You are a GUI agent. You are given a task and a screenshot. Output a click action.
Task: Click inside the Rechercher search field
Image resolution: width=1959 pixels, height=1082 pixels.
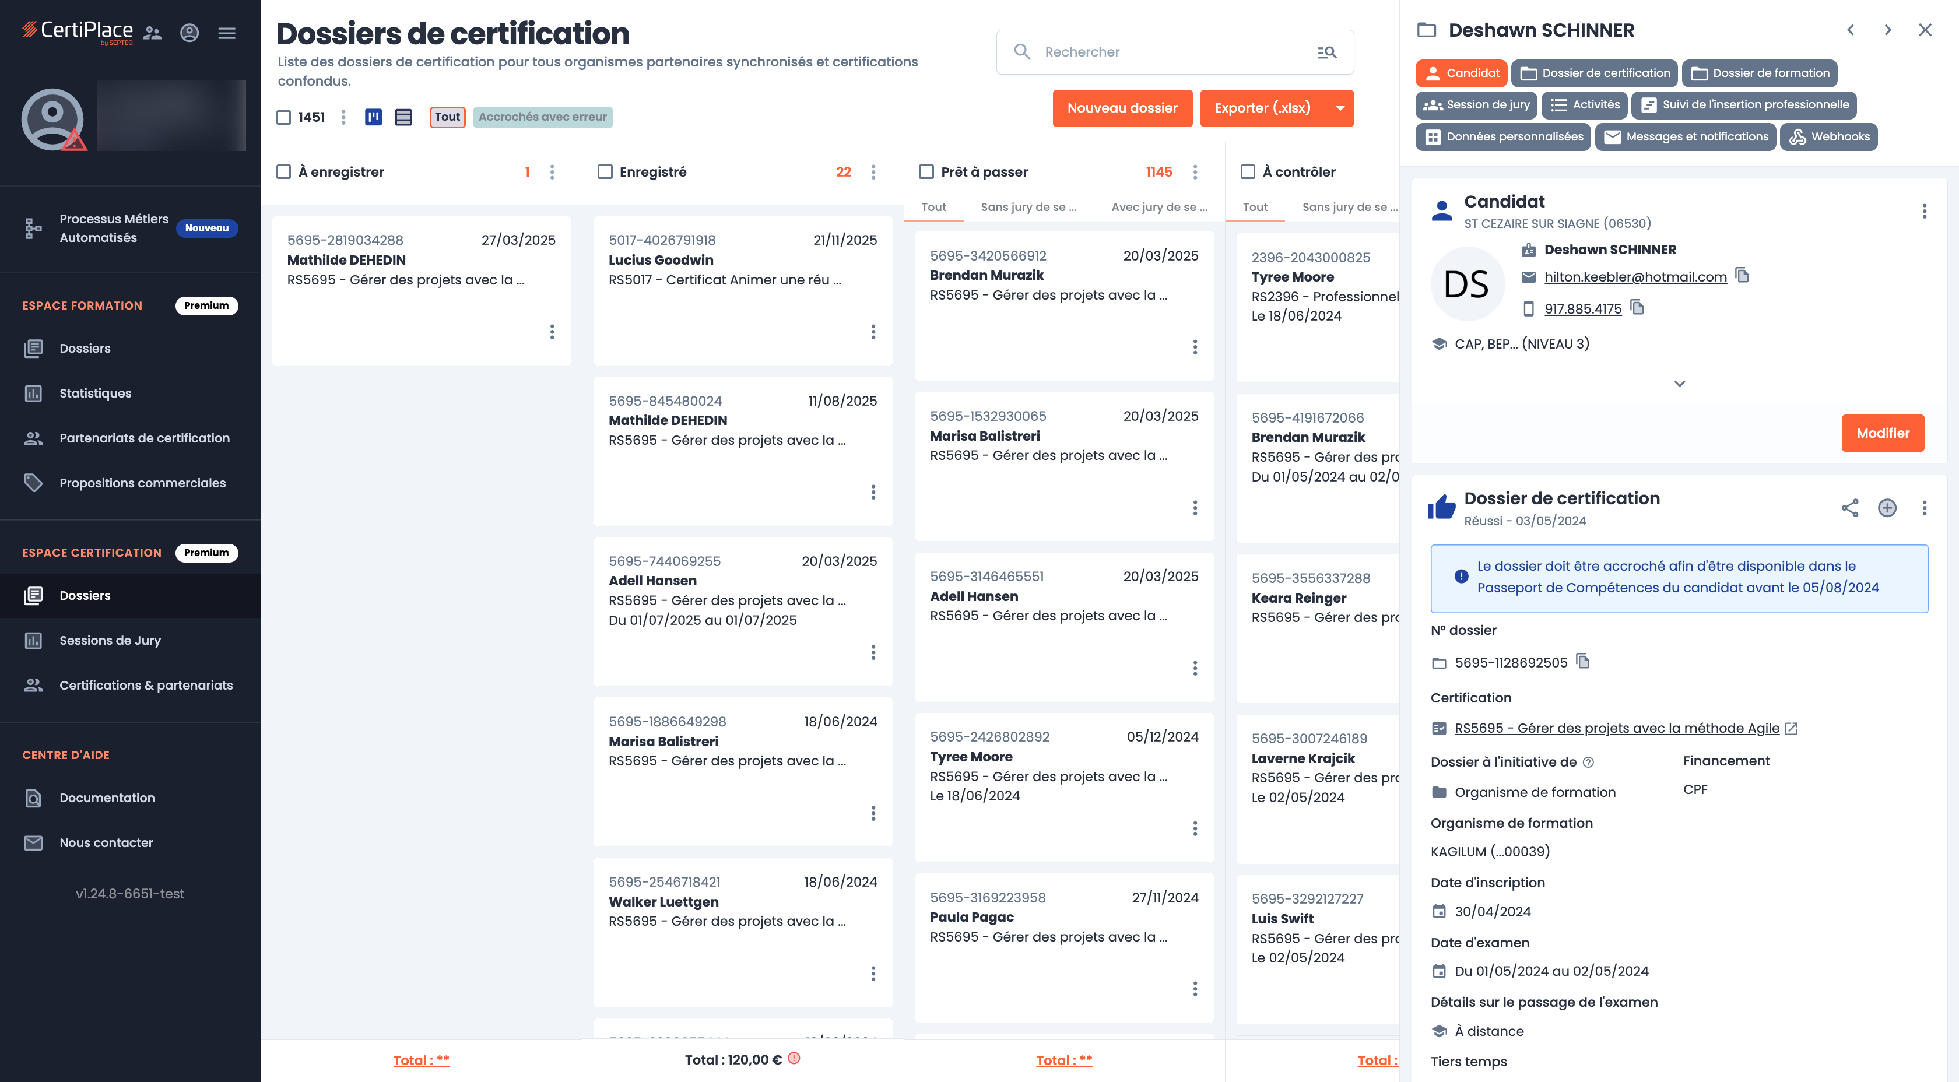click(1141, 52)
